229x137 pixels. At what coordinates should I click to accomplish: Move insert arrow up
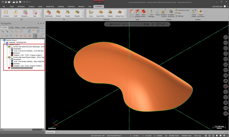21,36
